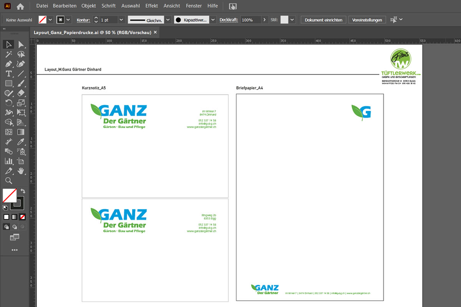Image resolution: width=461 pixels, height=307 pixels.
Task: Select the Gradient tool
Action: tap(21, 132)
